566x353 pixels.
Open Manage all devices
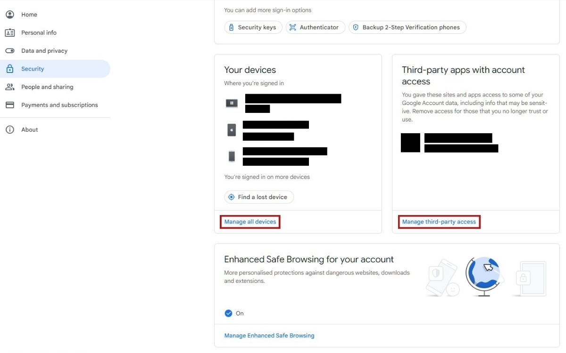click(x=250, y=221)
